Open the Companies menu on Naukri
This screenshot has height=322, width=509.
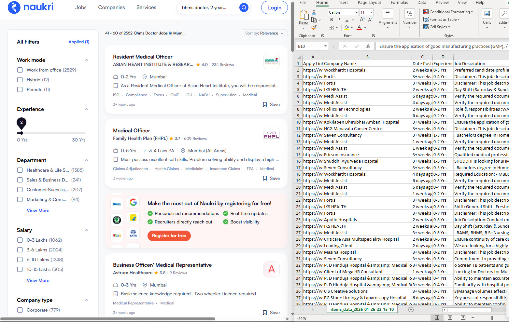(x=111, y=7)
